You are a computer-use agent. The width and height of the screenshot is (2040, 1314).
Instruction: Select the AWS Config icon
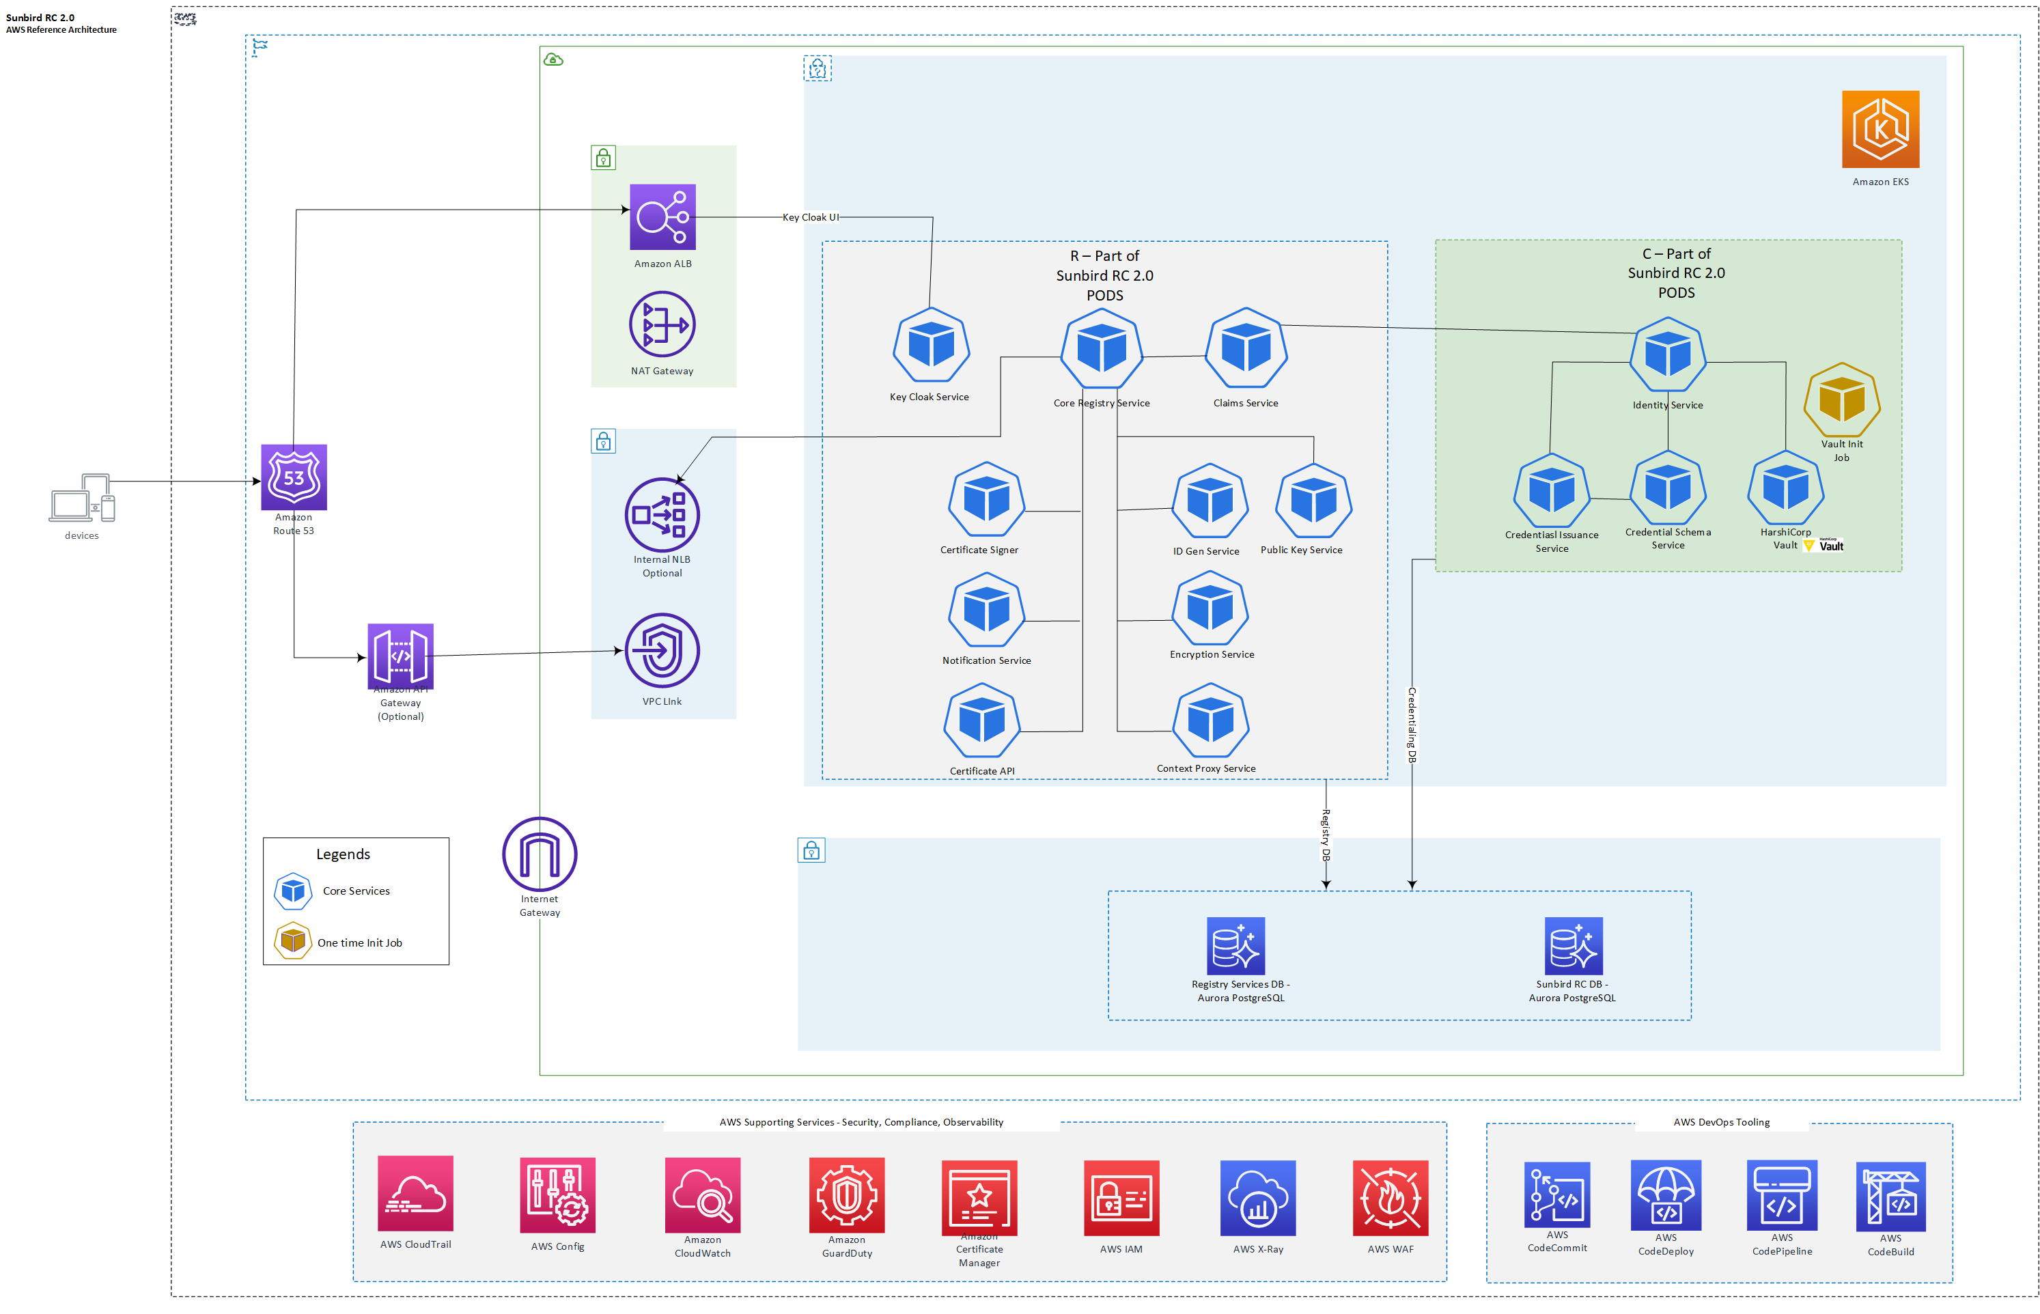[557, 1194]
